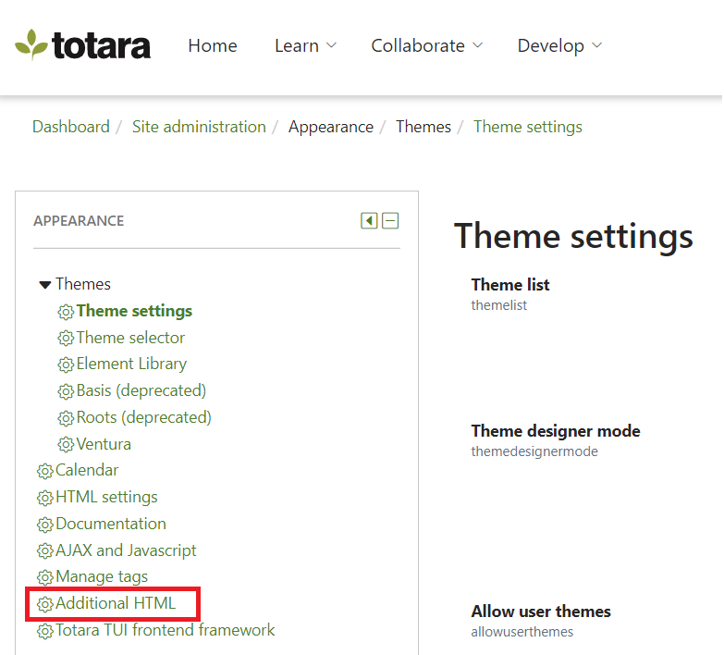Click the themelist setting name
Viewport: 724px width, 655px height.
pyautogui.click(x=498, y=305)
